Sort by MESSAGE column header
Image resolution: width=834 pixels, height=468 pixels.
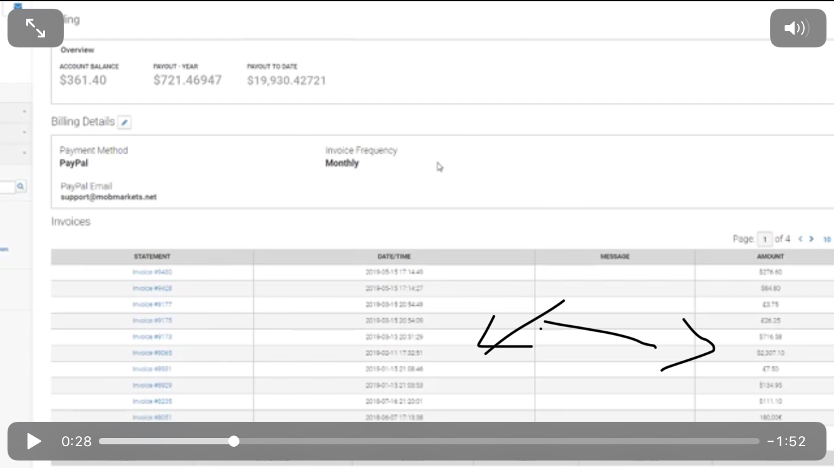(615, 256)
